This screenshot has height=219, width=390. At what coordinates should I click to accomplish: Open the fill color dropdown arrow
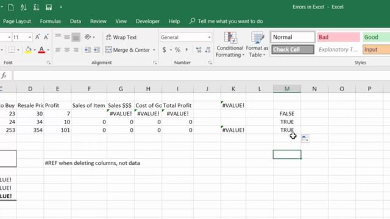click(x=35, y=50)
